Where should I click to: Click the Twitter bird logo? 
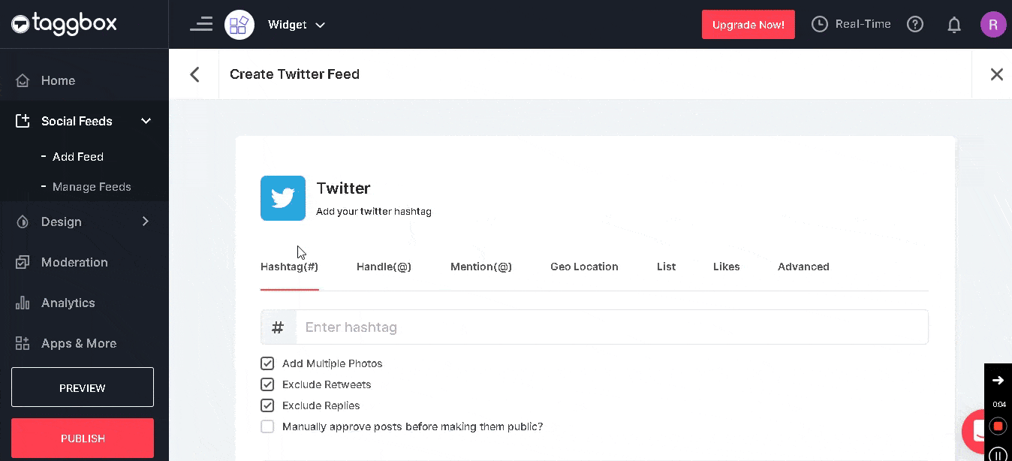283,198
